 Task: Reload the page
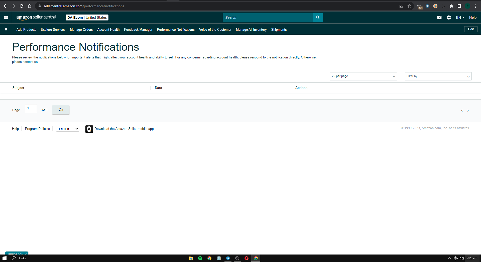coord(22,6)
